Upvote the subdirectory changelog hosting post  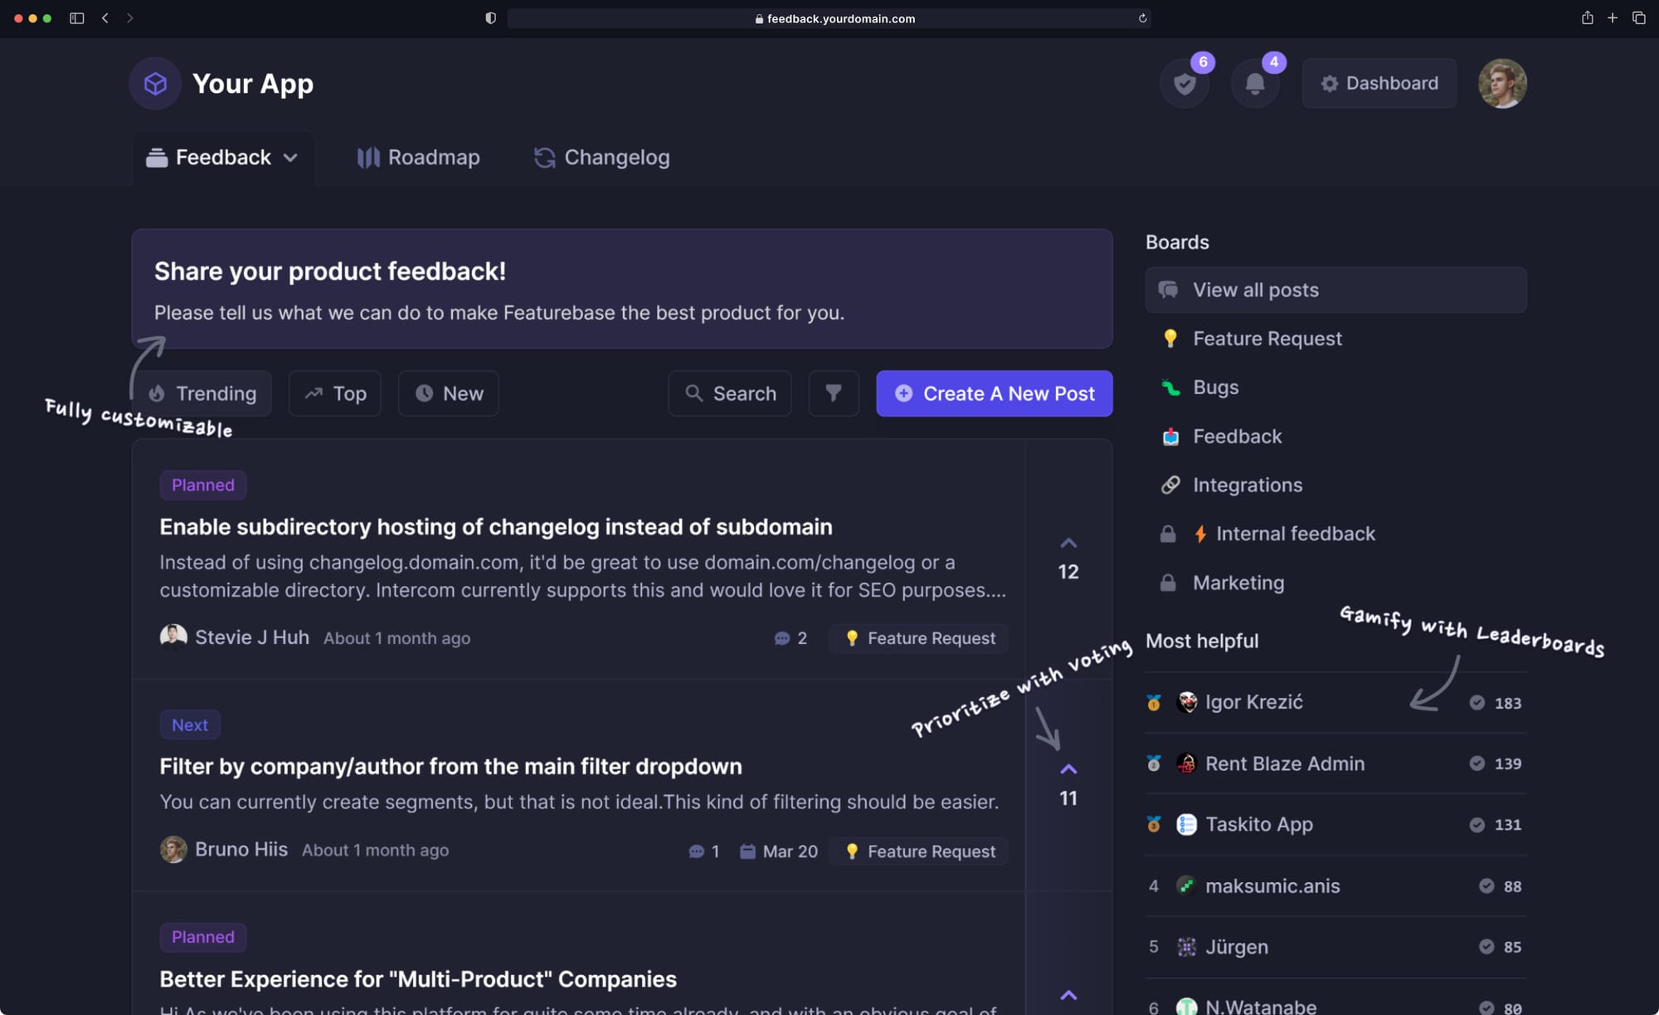pyautogui.click(x=1068, y=544)
